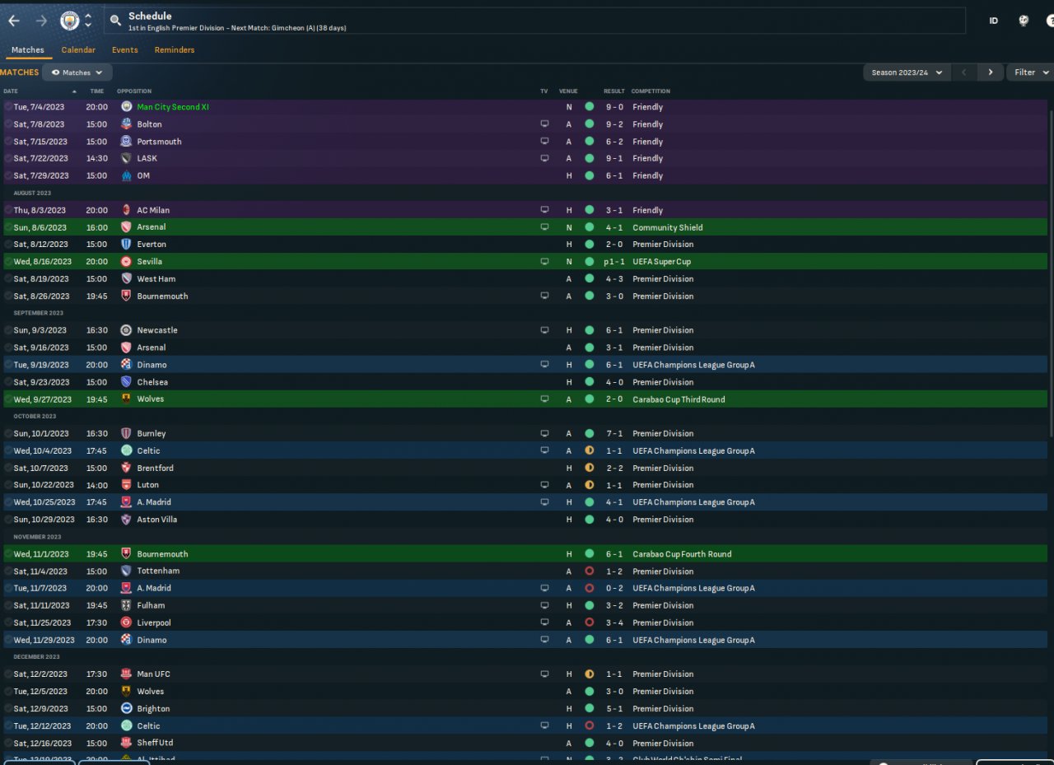The width and height of the screenshot is (1054, 765).
Task: Go to the next season arrow
Action: tap(991, 72)
